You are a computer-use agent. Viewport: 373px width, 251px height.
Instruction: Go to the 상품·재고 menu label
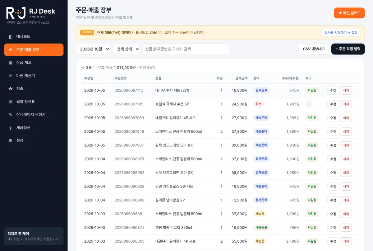point(24,63)
